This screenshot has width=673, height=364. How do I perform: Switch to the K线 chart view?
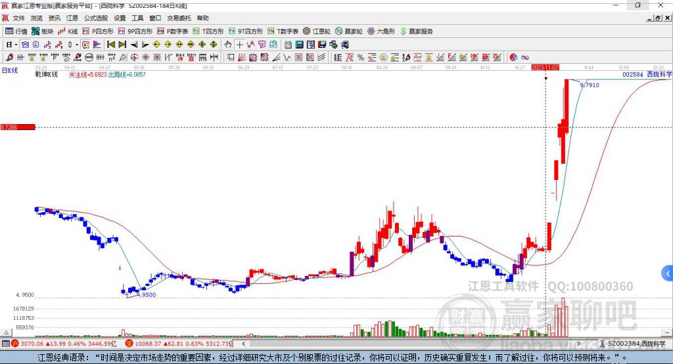68,32
